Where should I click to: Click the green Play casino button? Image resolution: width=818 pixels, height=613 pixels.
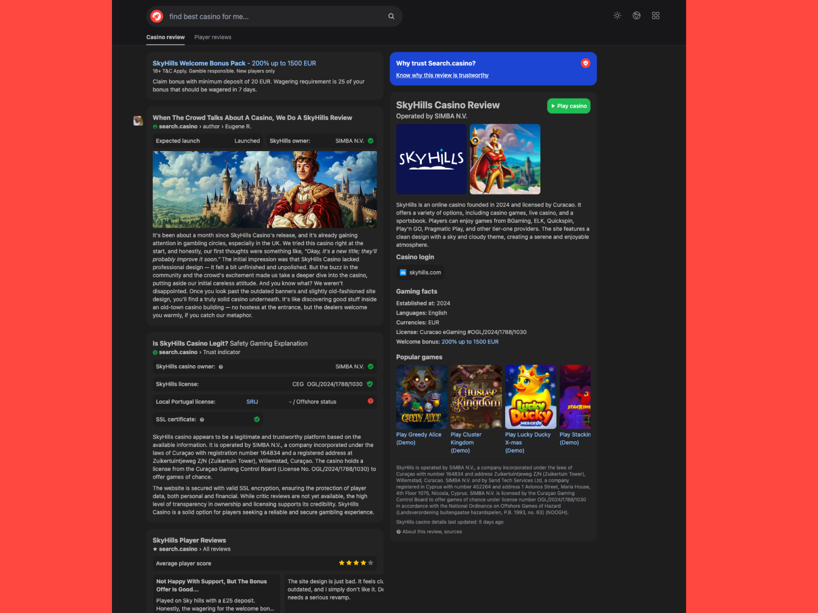tap(569, 106)
